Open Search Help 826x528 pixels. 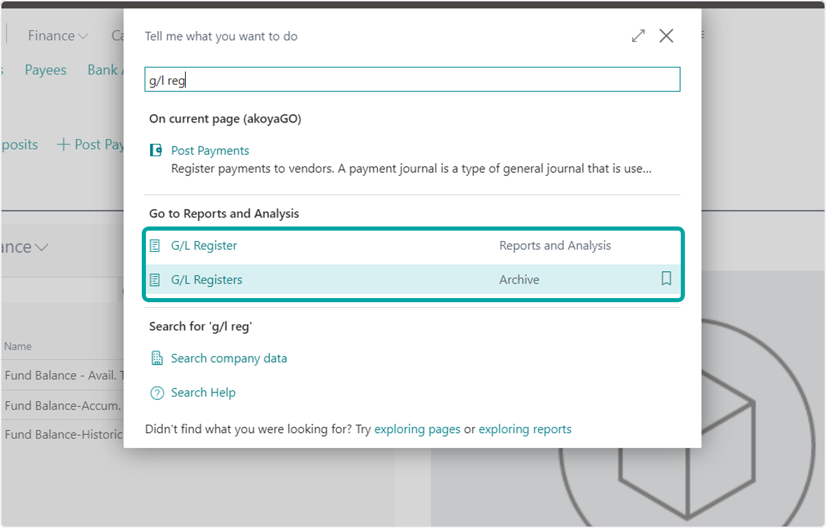point(203,392)
